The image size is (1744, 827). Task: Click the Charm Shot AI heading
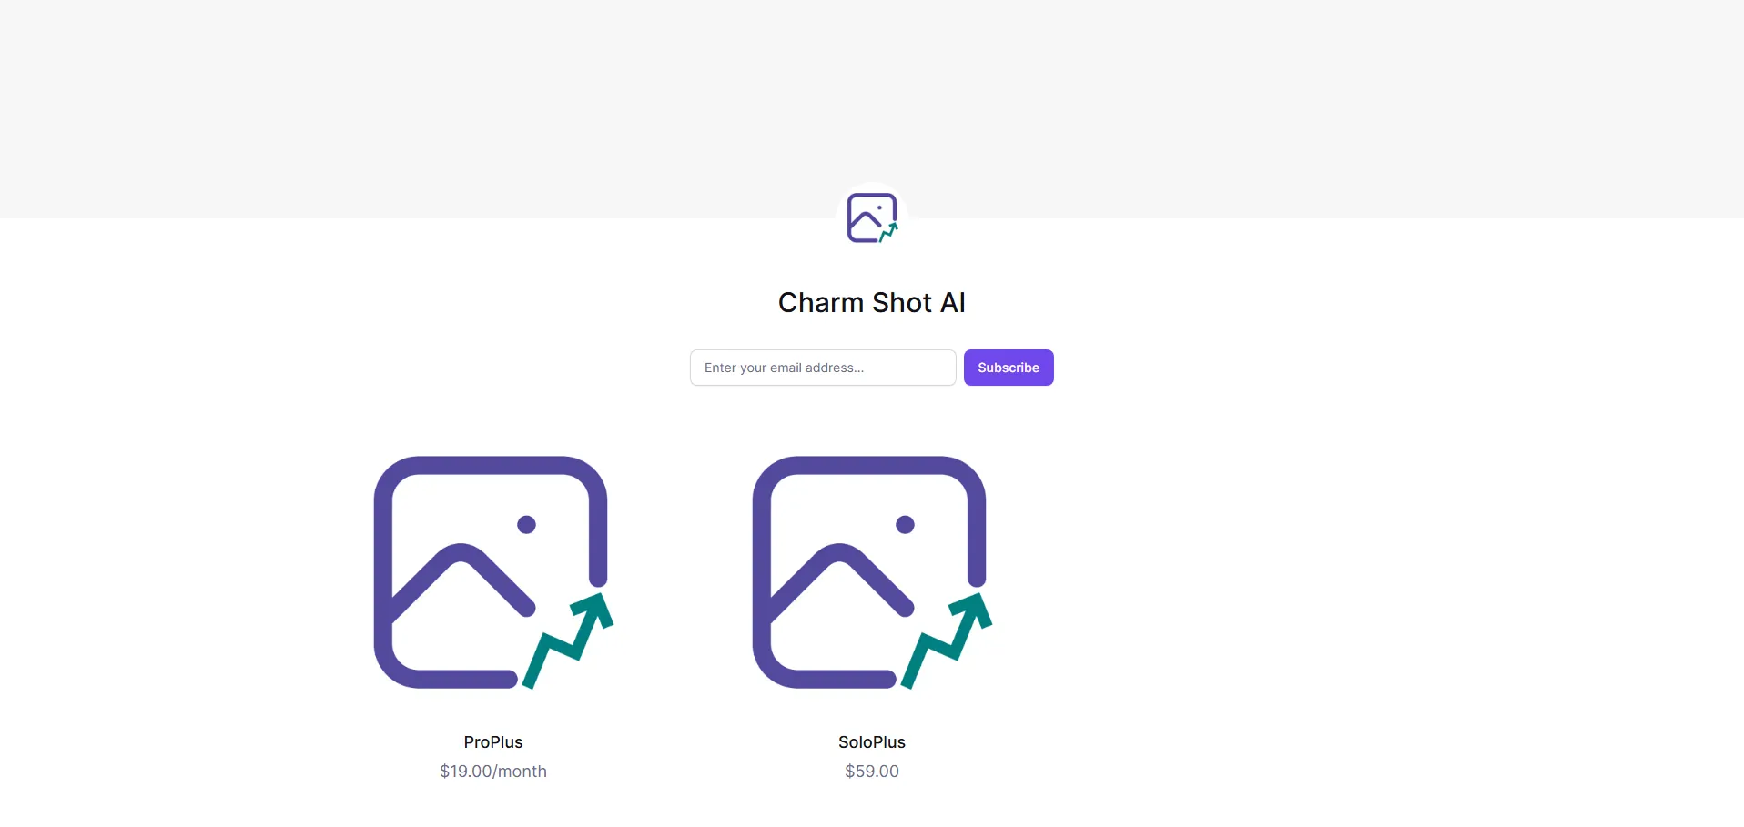(871, 302)
